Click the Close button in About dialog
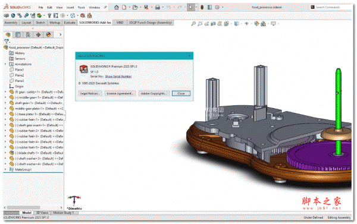Image resolution: width=357 pixels, height=224 pixels. [x=181, y=93]
